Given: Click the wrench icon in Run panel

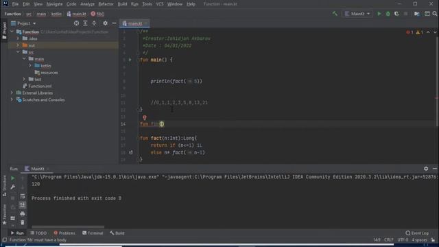Looking at the screenshot, I should (12, 187).
